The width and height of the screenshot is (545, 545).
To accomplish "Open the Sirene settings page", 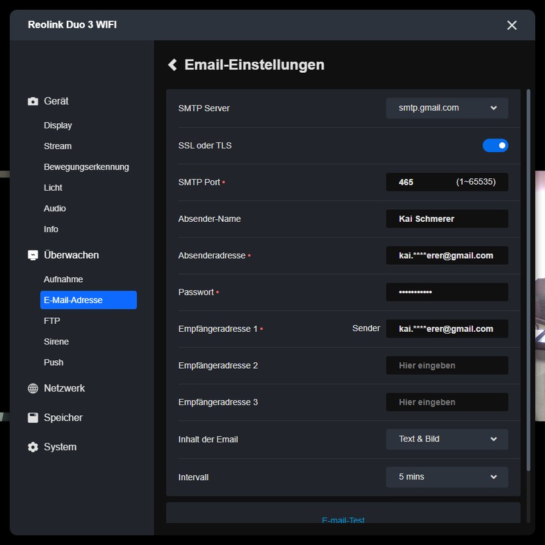I will [56, 341].
